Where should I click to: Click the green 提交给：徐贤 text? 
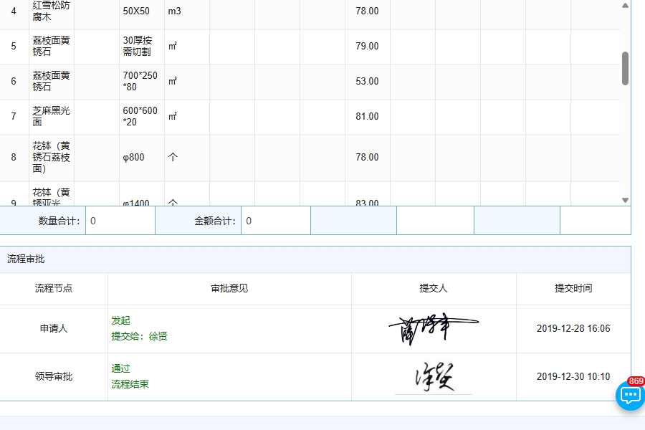click(x=139, y=336)
